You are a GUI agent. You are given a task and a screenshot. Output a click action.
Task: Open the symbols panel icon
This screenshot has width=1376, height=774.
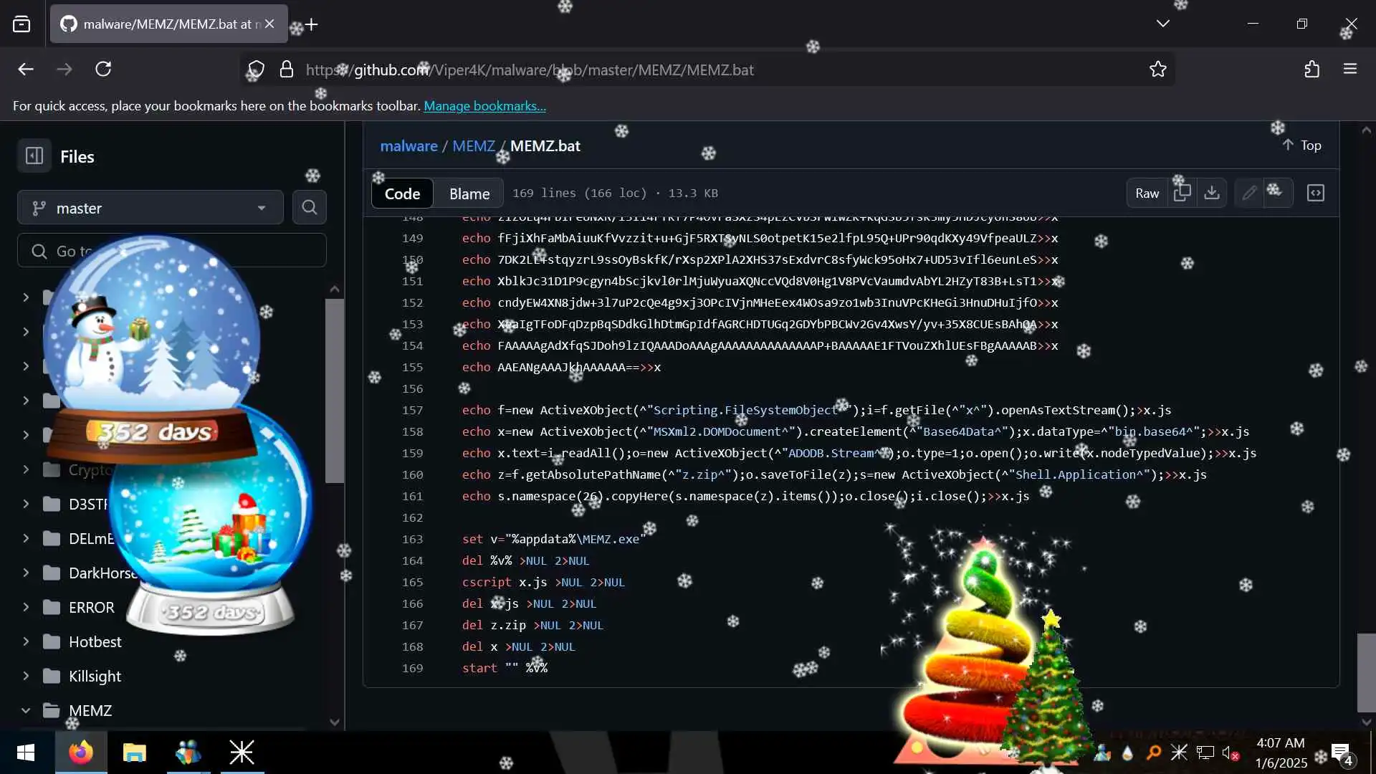(x=1316, y=193)
